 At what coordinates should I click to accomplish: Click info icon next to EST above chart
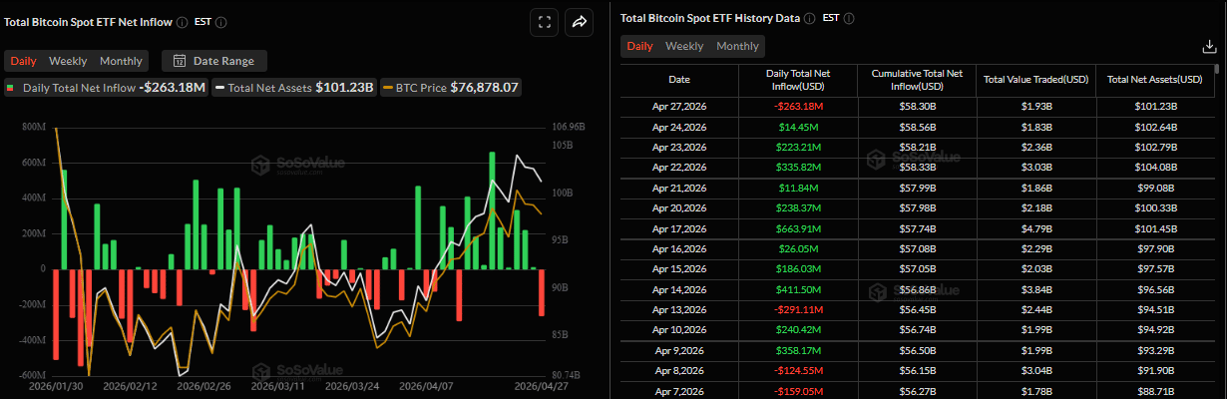point(220,22)
